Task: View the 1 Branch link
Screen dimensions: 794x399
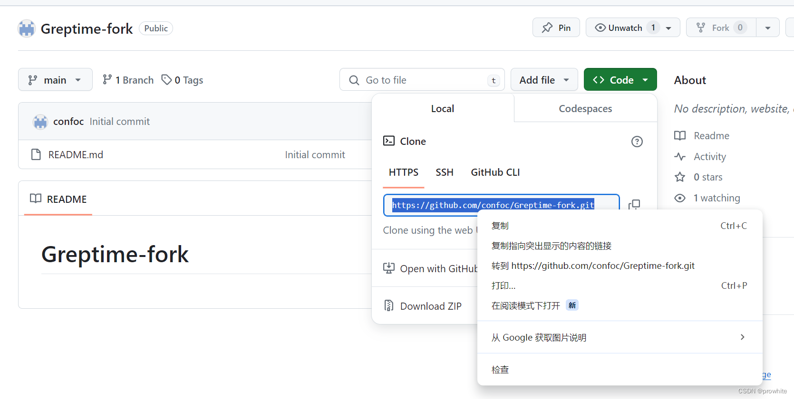Action: tap(128, 80)
